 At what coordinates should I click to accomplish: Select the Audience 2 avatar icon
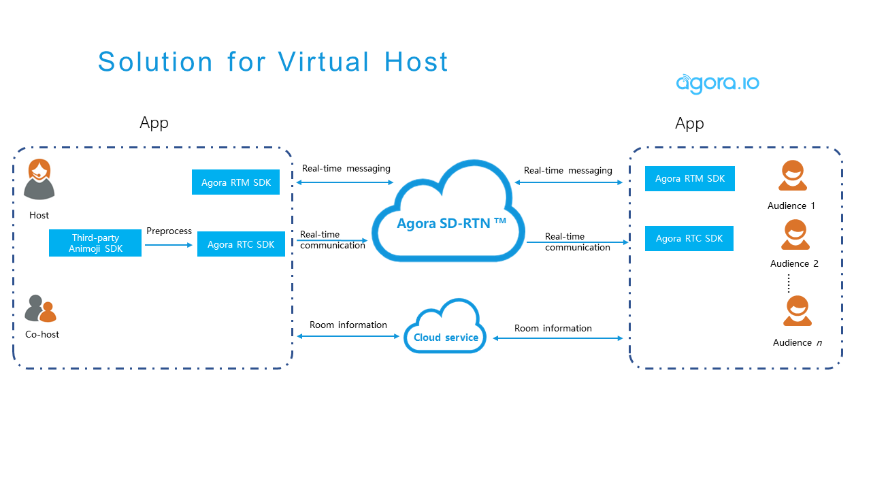point(795,235)
